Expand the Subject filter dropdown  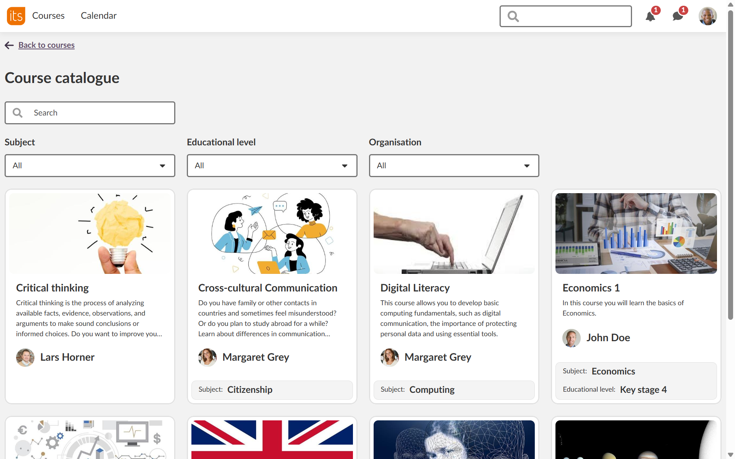[x=90, y=166]
